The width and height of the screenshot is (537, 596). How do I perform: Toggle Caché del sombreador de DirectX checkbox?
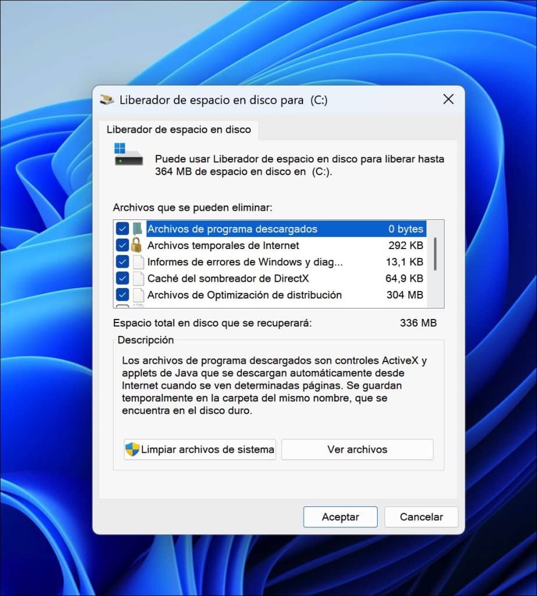(x=122, y=278)
